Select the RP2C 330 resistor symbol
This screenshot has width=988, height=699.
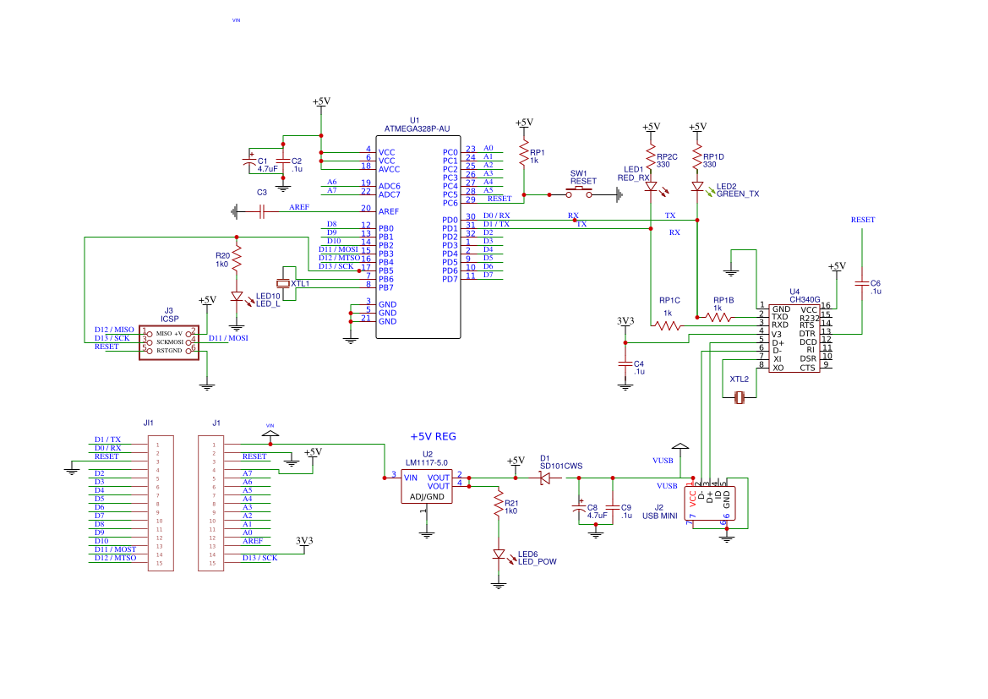652,158
